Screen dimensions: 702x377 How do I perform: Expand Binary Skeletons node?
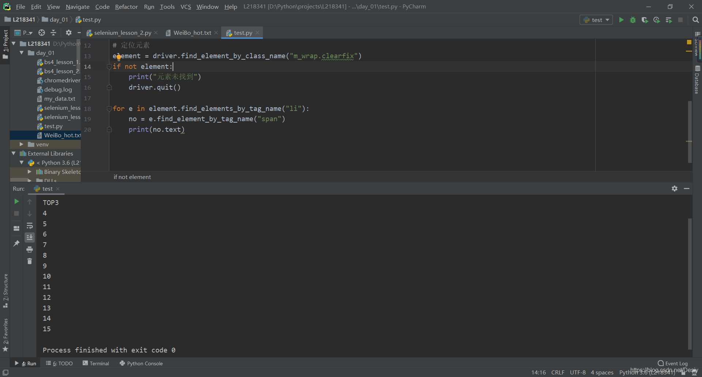click(x=30, y=172)
